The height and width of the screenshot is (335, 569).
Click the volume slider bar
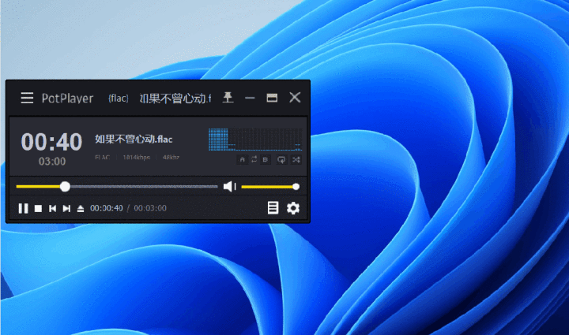click(x=270, y=187)
